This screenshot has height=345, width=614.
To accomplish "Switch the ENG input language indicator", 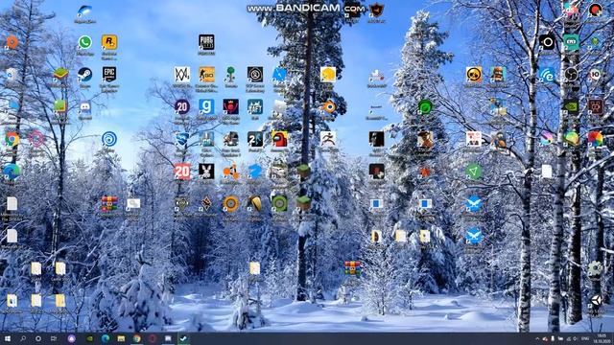I will (x=585, y=338).
